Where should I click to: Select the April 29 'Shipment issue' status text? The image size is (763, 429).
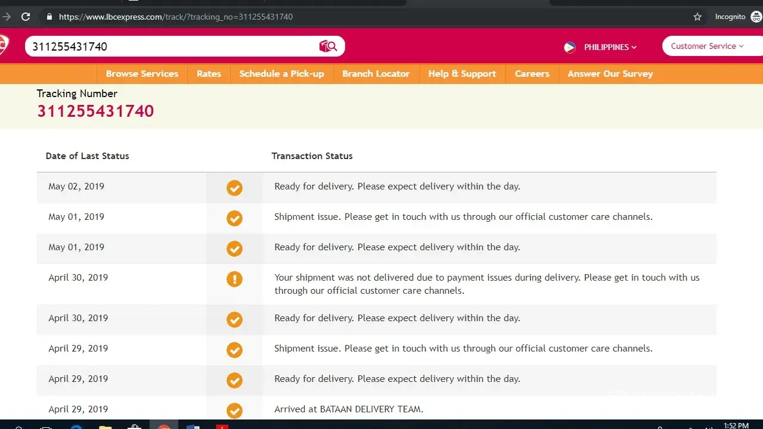click(463, 349)
